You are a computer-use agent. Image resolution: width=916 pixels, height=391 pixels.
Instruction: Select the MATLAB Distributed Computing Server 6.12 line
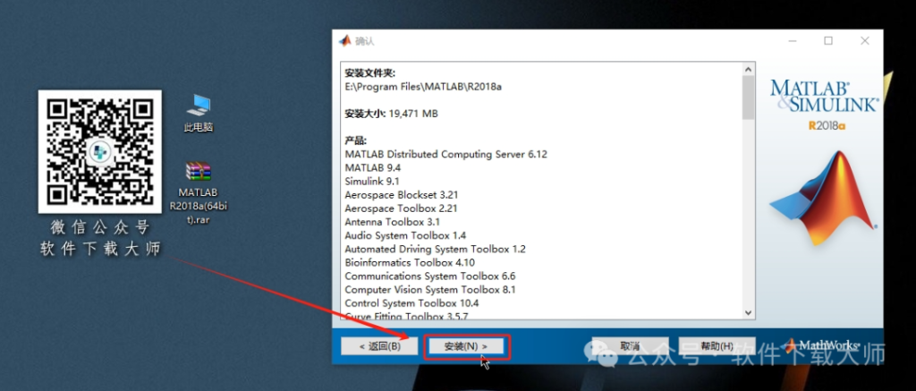tap(445, 154)
